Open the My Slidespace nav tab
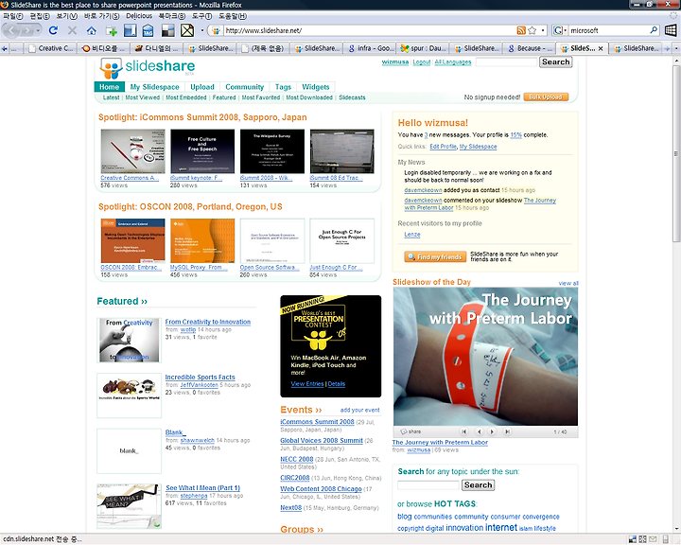Viewport: 681px width, 545px height. coord(154,87)
